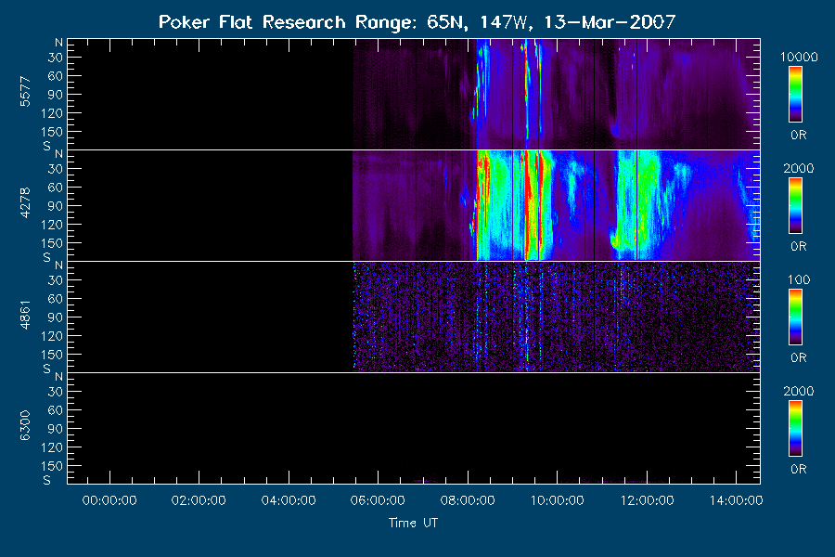Click the 30 tick label on 4861 axis
Image resolution: width=835 pixels, height=557 pixels.
coord(56,280)
